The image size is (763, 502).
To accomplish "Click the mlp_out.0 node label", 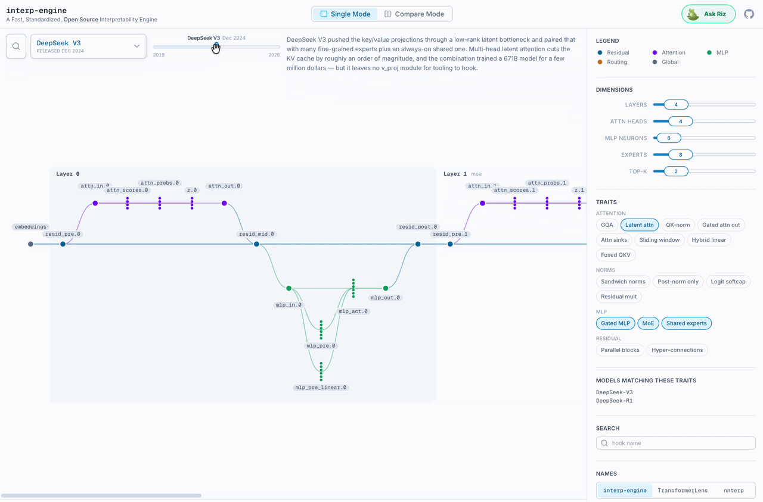I will (386, 298).
